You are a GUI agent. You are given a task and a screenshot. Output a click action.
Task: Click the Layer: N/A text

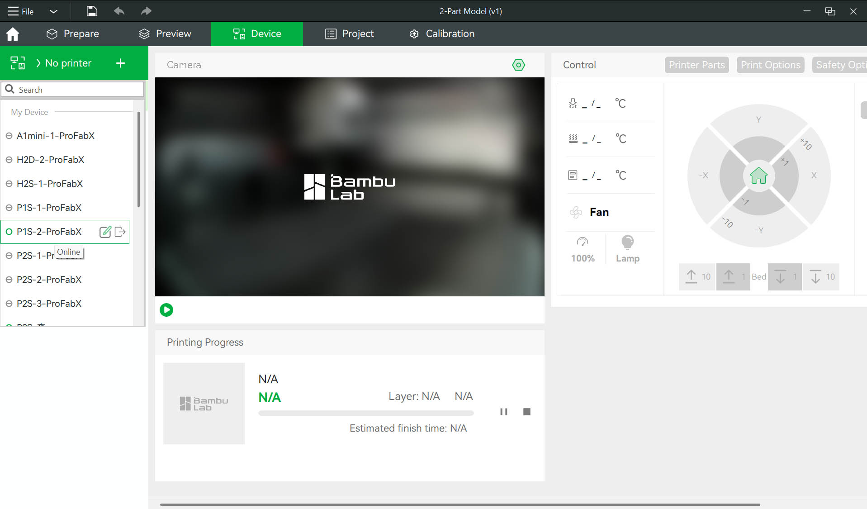point(414,396)
